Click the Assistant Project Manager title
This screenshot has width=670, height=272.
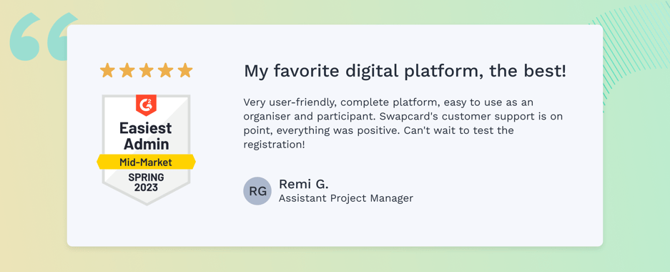345,198
